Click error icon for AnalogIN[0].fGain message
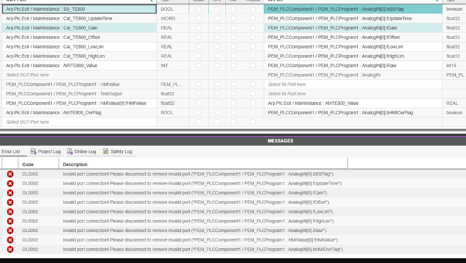The height and width of the screenshot is (263, 466). [10, 193]
